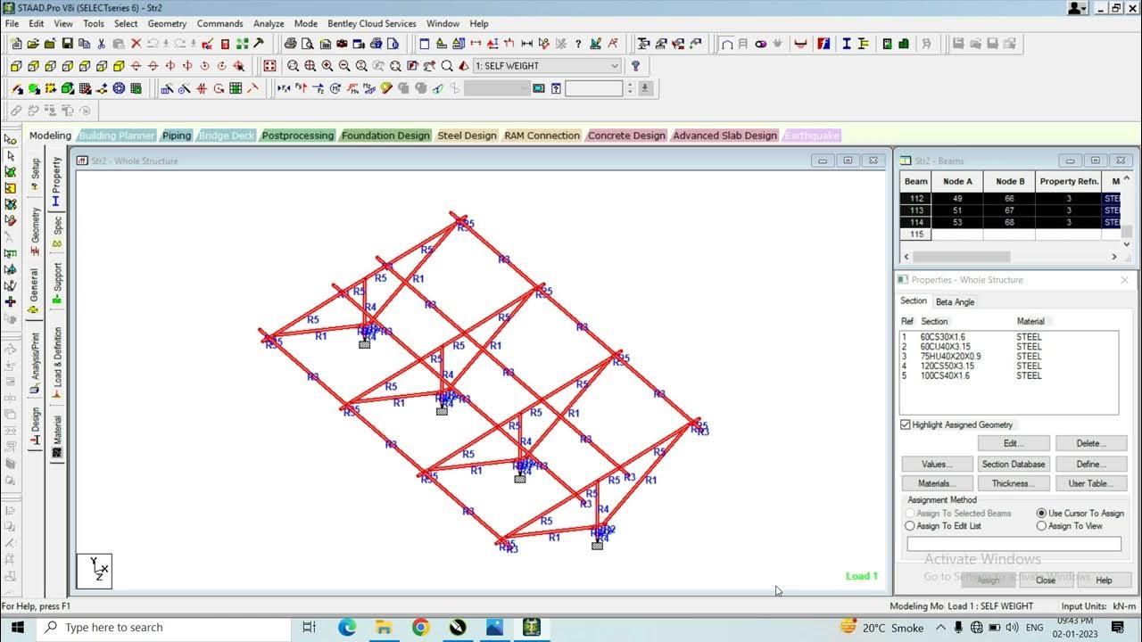Click the red-blue F fixed support icon
This screenshot has width=1142, height=642.
[x=823, y=43]
